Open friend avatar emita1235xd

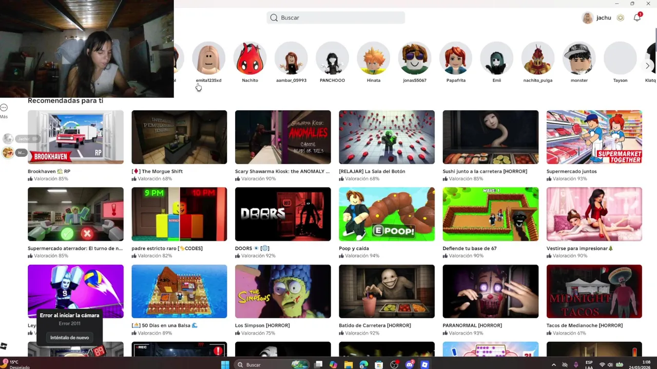coord(208,58)
